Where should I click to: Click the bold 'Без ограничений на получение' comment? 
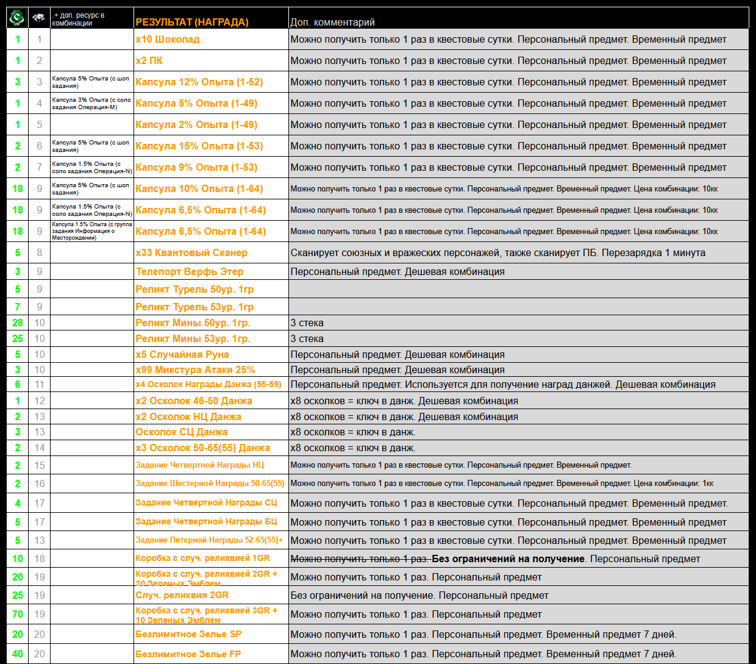tap(508, 559)
